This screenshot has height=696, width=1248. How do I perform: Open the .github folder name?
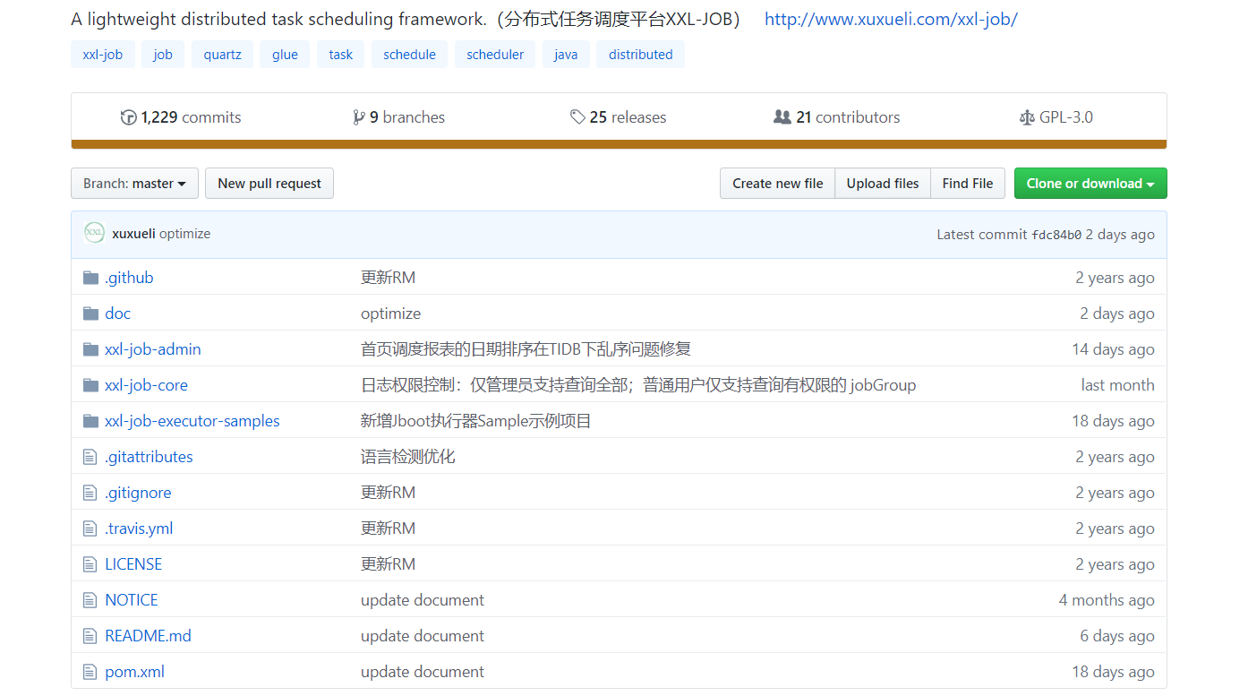tap(129, 278)
